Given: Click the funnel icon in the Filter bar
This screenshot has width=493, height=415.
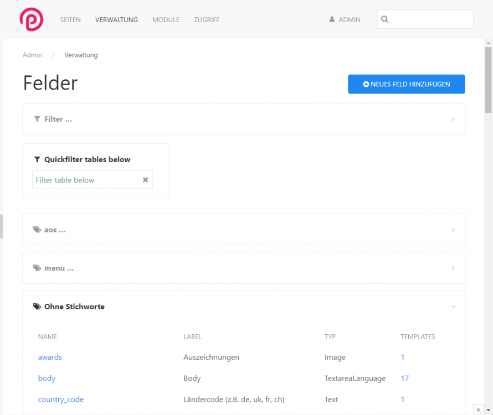Looking at the screenshot, I should (37, 119).
